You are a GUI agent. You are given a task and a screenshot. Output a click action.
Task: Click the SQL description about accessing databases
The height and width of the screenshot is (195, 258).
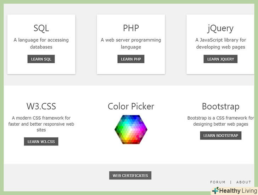(x=41, y=44)
